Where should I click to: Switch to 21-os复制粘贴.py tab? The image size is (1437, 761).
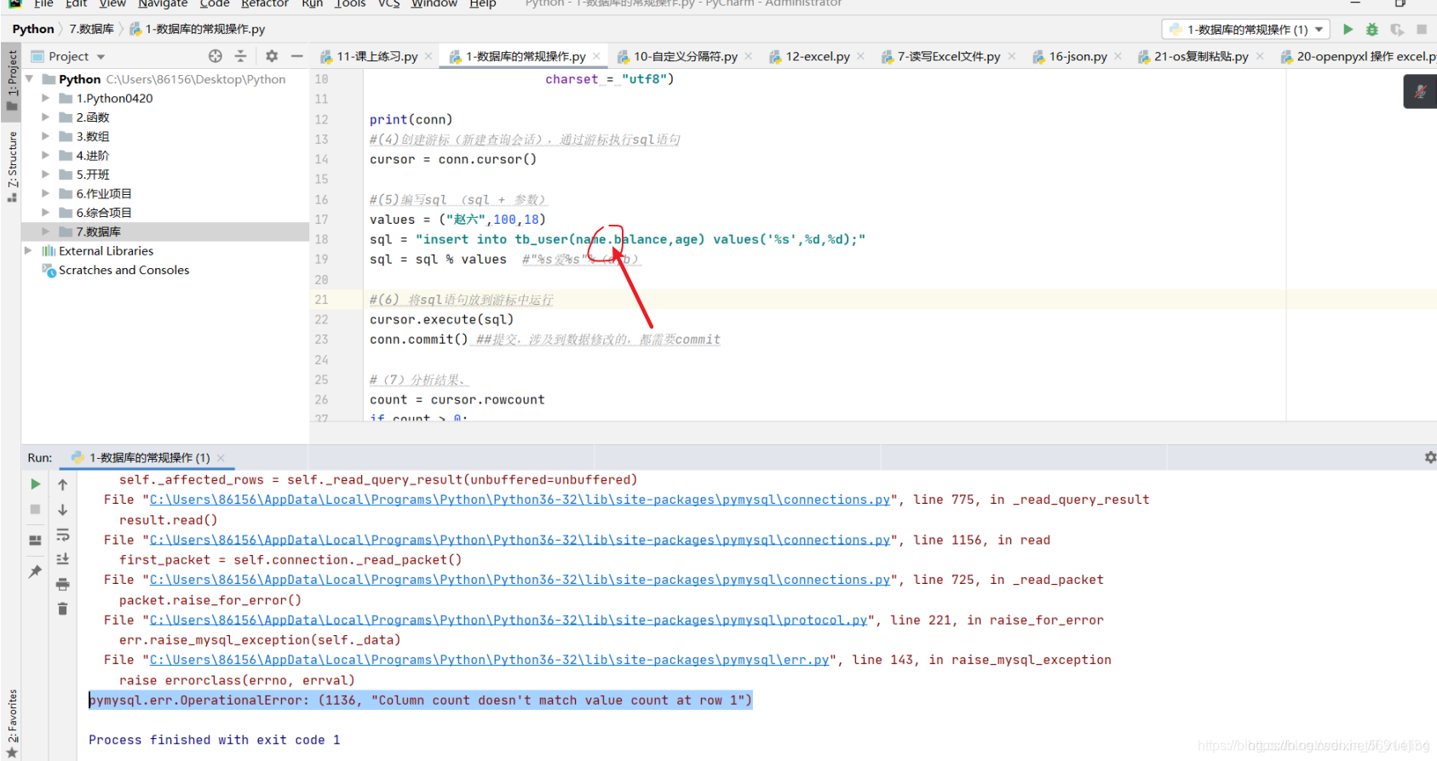click(1201, 56)
